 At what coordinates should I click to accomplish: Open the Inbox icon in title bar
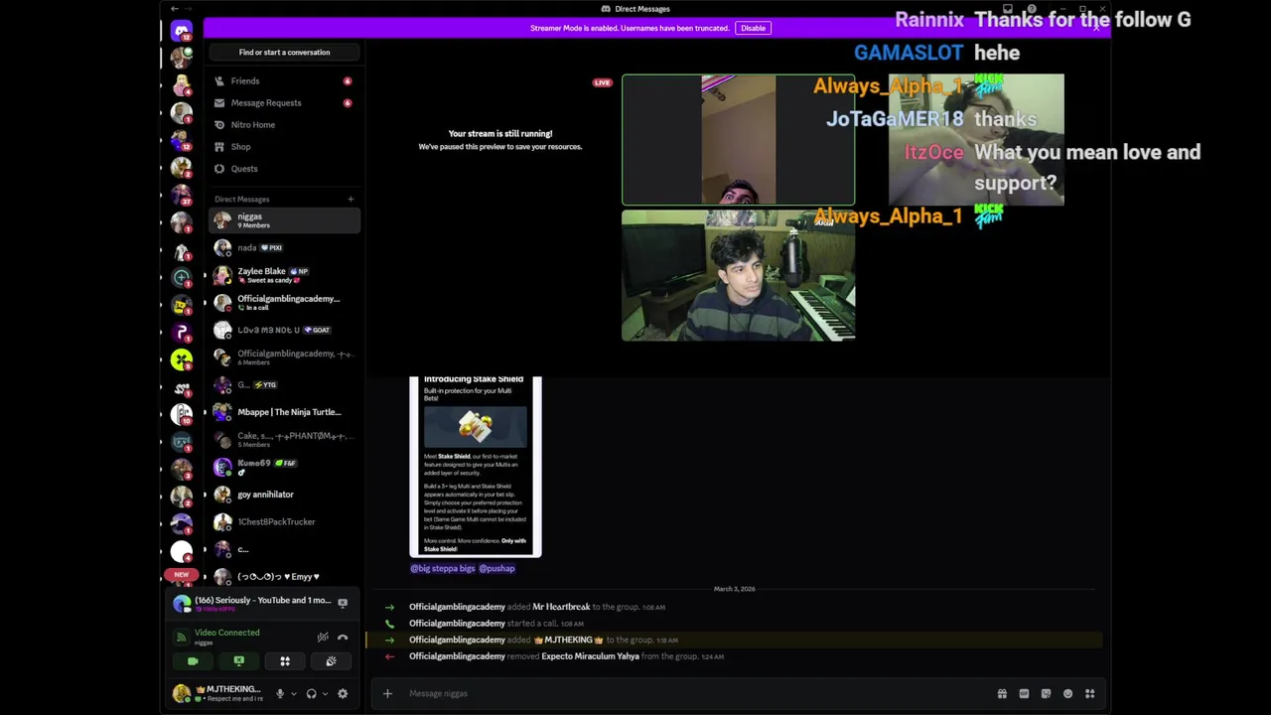pos(1008,9)
